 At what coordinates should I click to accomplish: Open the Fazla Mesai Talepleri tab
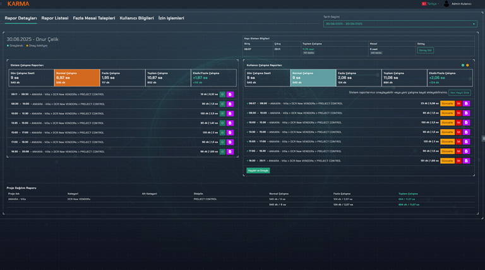pos(94,18)
